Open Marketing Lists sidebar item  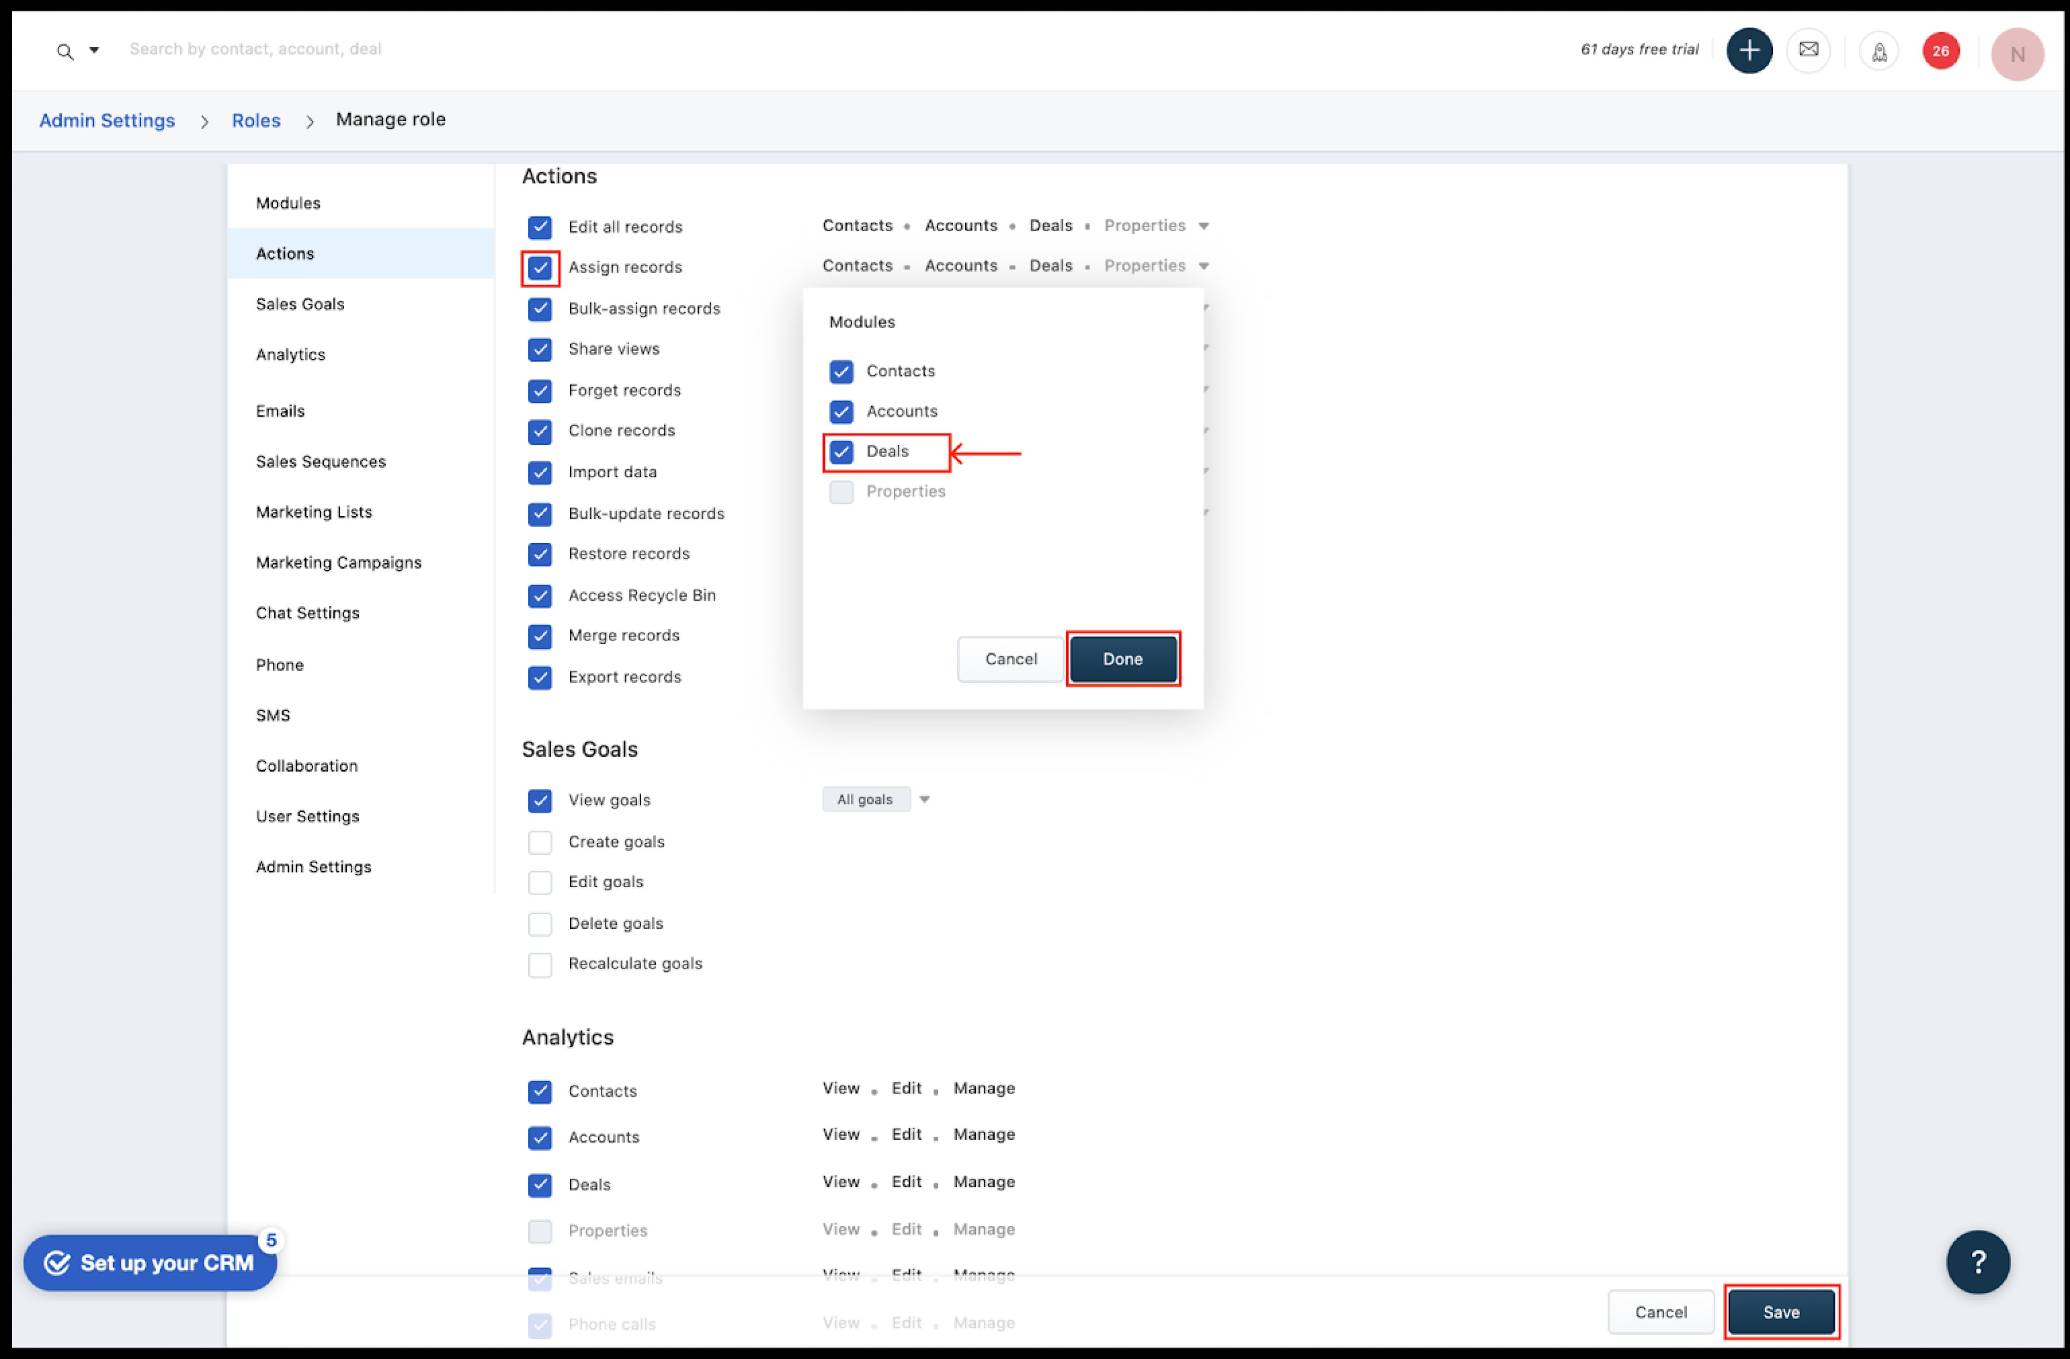click(x=361, y=511)
